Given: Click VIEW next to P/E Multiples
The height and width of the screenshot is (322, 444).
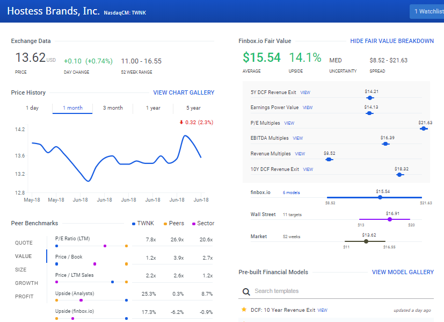Looking at the screenshot, I should click(x=289, y=123).
